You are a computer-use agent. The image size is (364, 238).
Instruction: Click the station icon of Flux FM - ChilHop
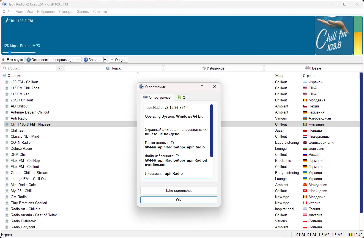tap(7, 160)
